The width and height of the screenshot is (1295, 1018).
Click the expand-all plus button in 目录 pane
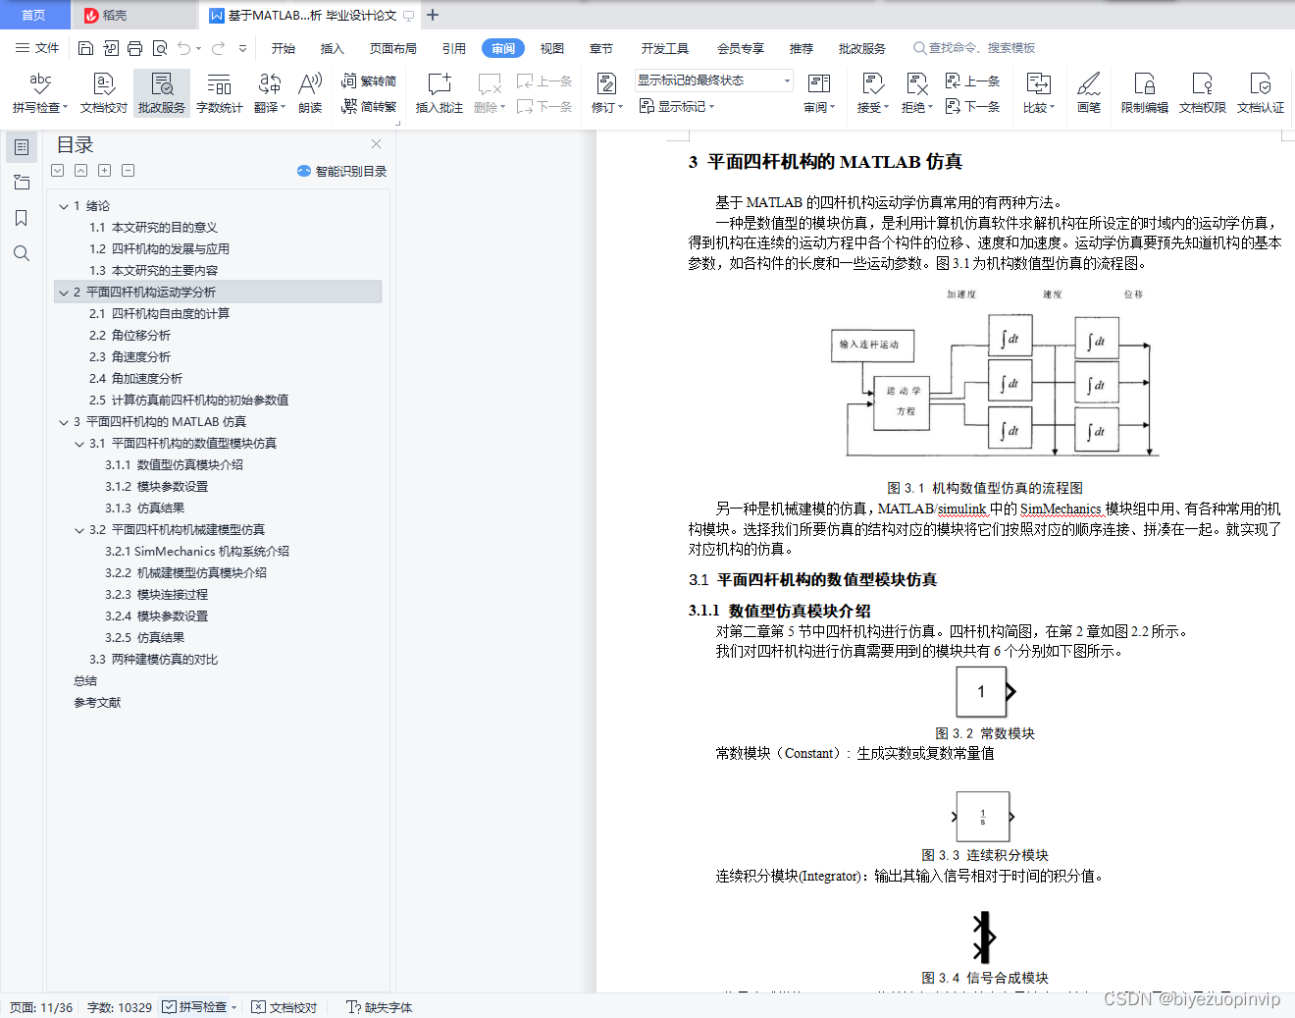point(105,171)
